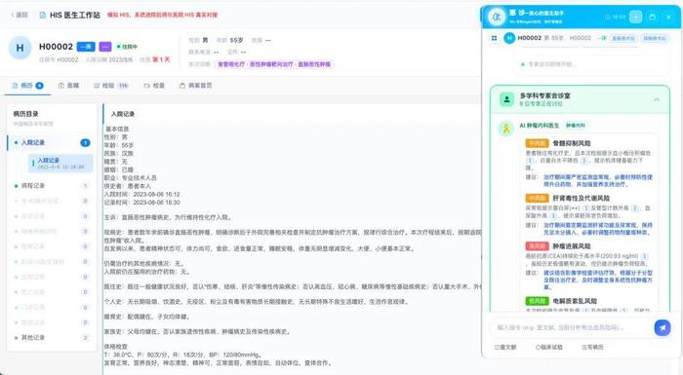The height and width of the screenshot is (375, 683).
Task: Click the 肿瘤内科 tag beside the AI doctor
Action: (x=575, y=126)
